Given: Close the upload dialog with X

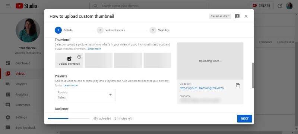Looking at the screenshot, I should pyautogui.click(x=246, y=16).
